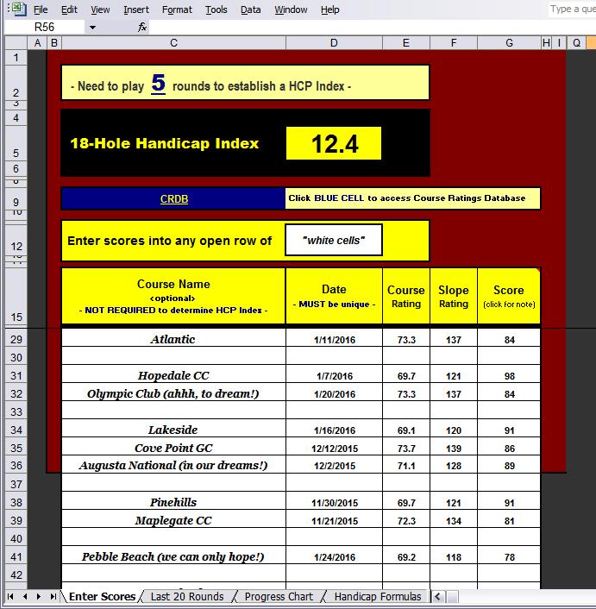Select the Maplegate CC cell
Image resolution: width=596 pixels, height=609 pixels.
pyautogui.click(x=173, y=519)
